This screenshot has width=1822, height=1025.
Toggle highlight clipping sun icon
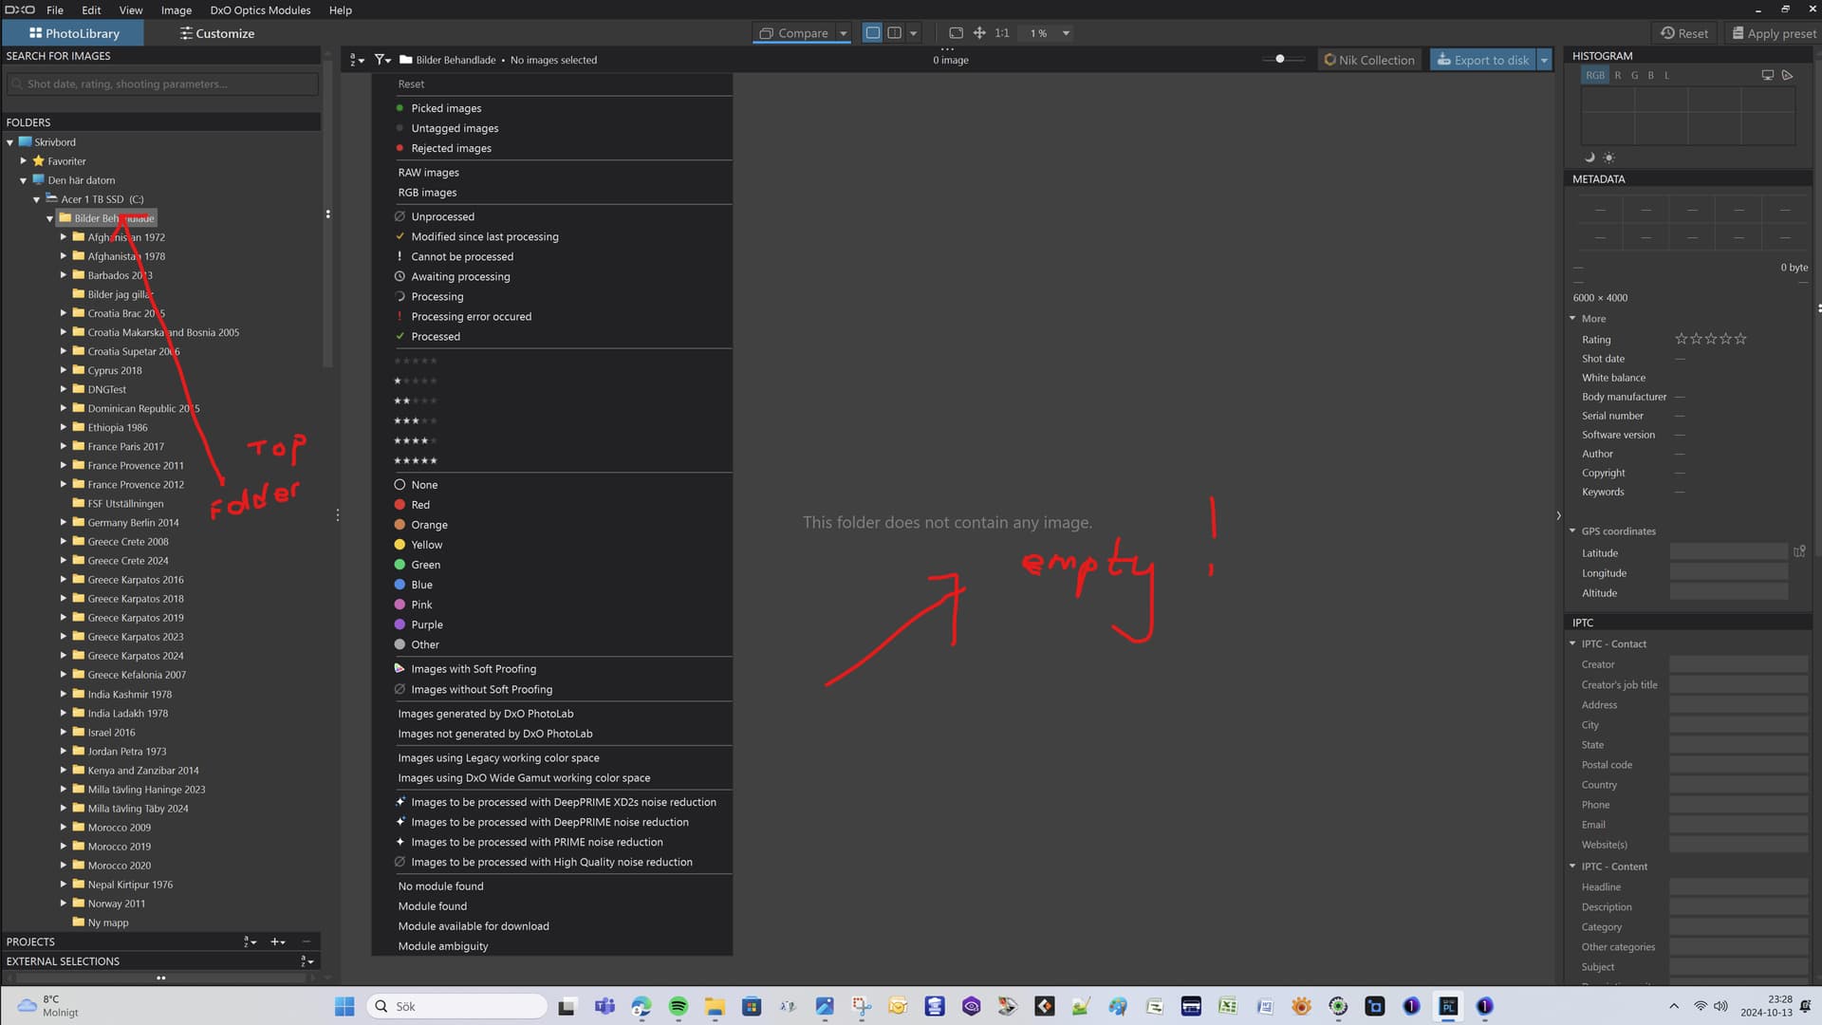click(x=1608, y=158)
